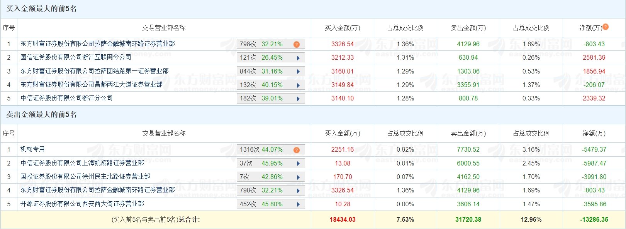Click the sell amount 6000.55
This screenshot has height=229, width=626.
pos(468,163)
